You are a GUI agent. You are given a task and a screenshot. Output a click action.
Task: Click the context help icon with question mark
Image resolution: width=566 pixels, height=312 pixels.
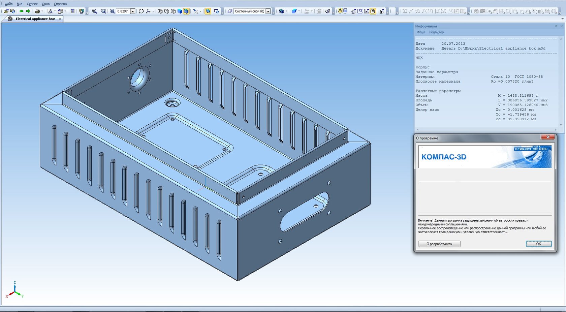[x=81, y=11]
